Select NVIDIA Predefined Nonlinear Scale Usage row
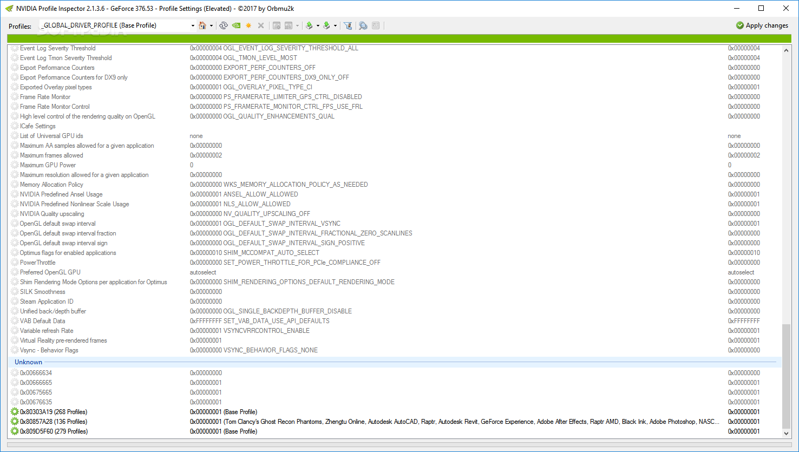Screen dimensions: 799x452 pyautogui.click(x=395, y=204)
